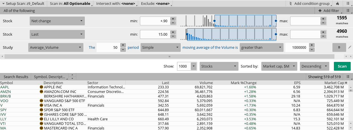Open the Average_Volume study dropdown
353x130 pixels.
[x=56, y=47]
